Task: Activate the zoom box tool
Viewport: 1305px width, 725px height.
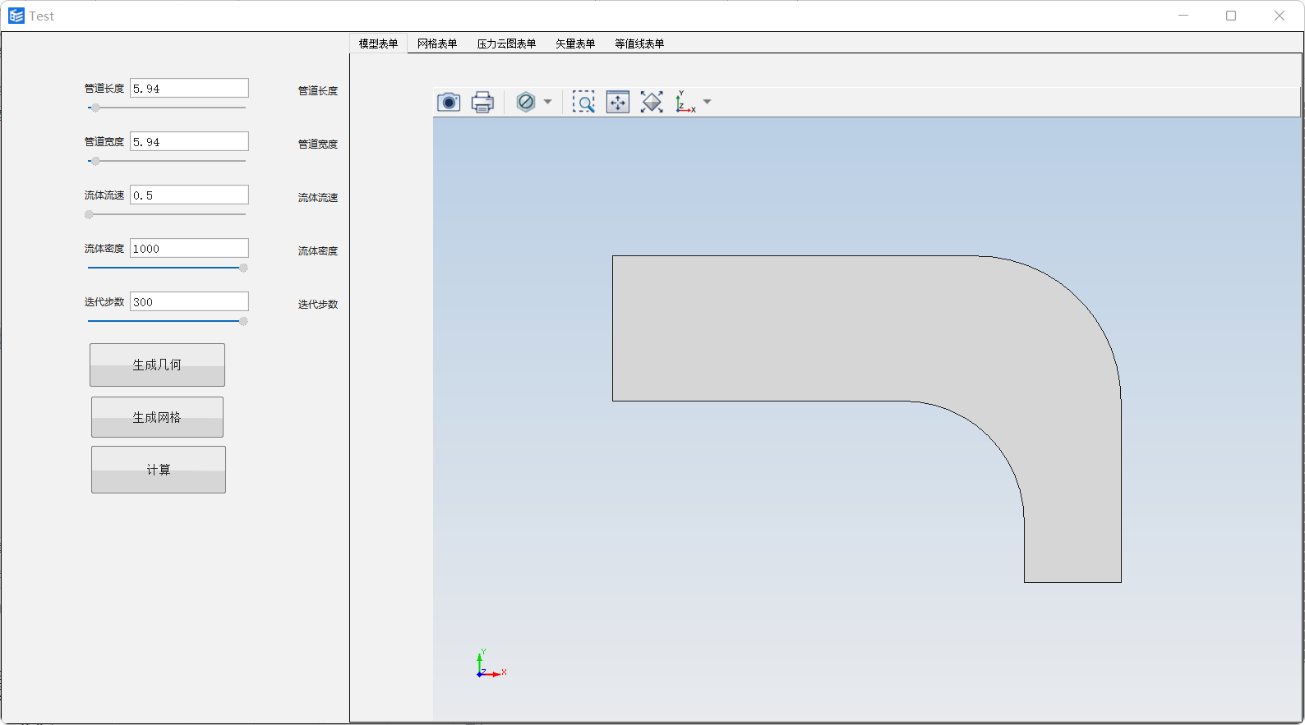Action: click(x=583, y=102)
